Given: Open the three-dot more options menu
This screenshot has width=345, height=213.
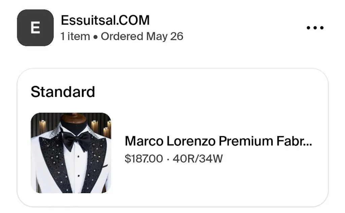Looking at the screenshot, I should pos(315,28).
